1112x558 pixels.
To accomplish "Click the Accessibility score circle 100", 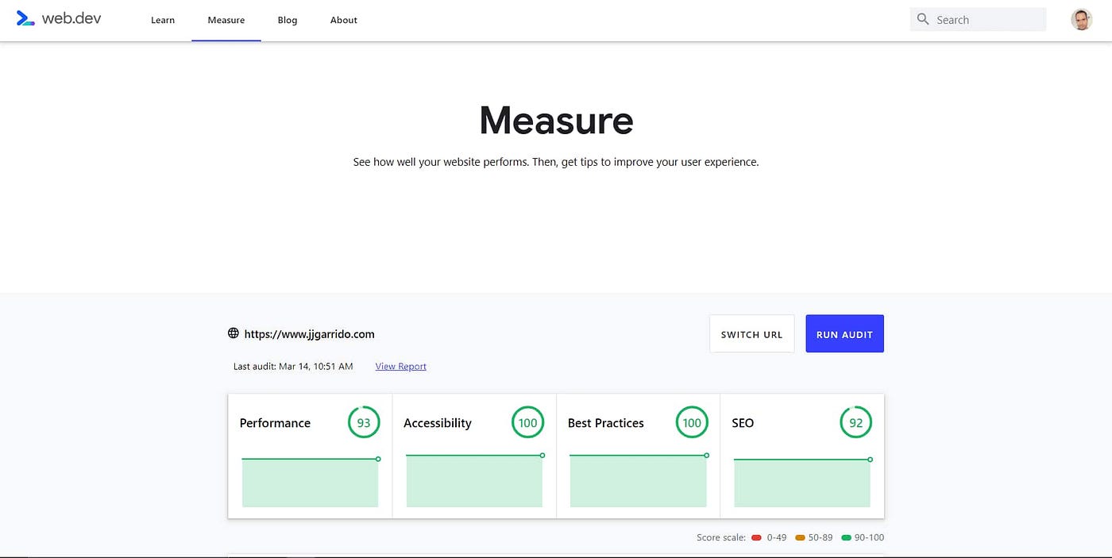I will click(527, 422).
